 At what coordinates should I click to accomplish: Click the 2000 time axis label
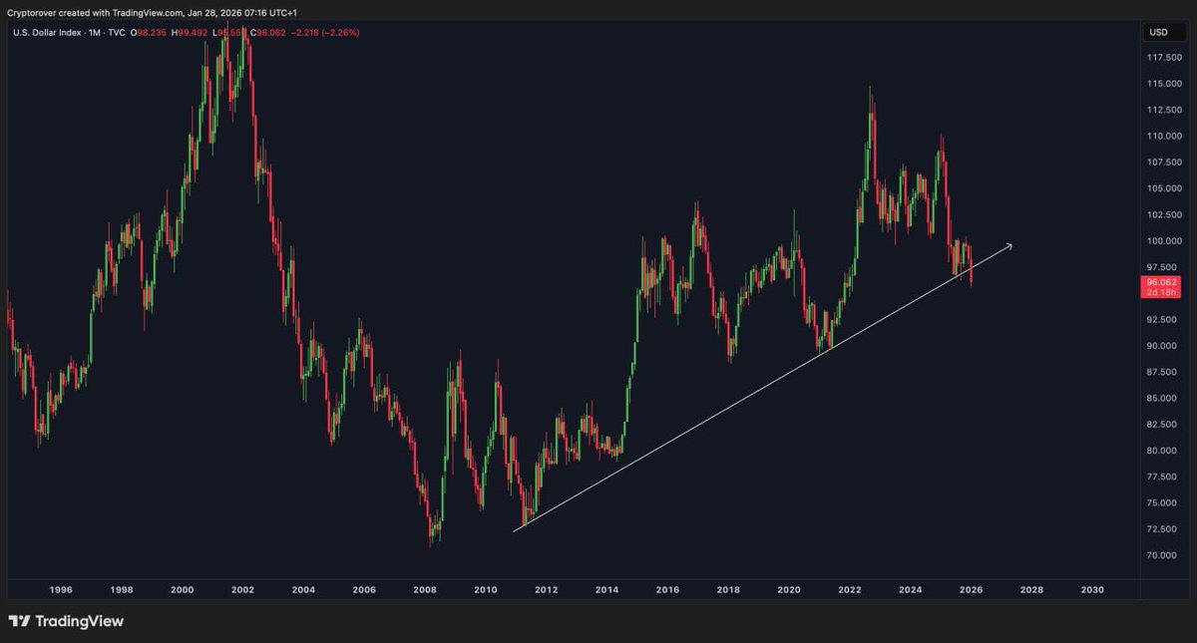click(x=182, y=590)
